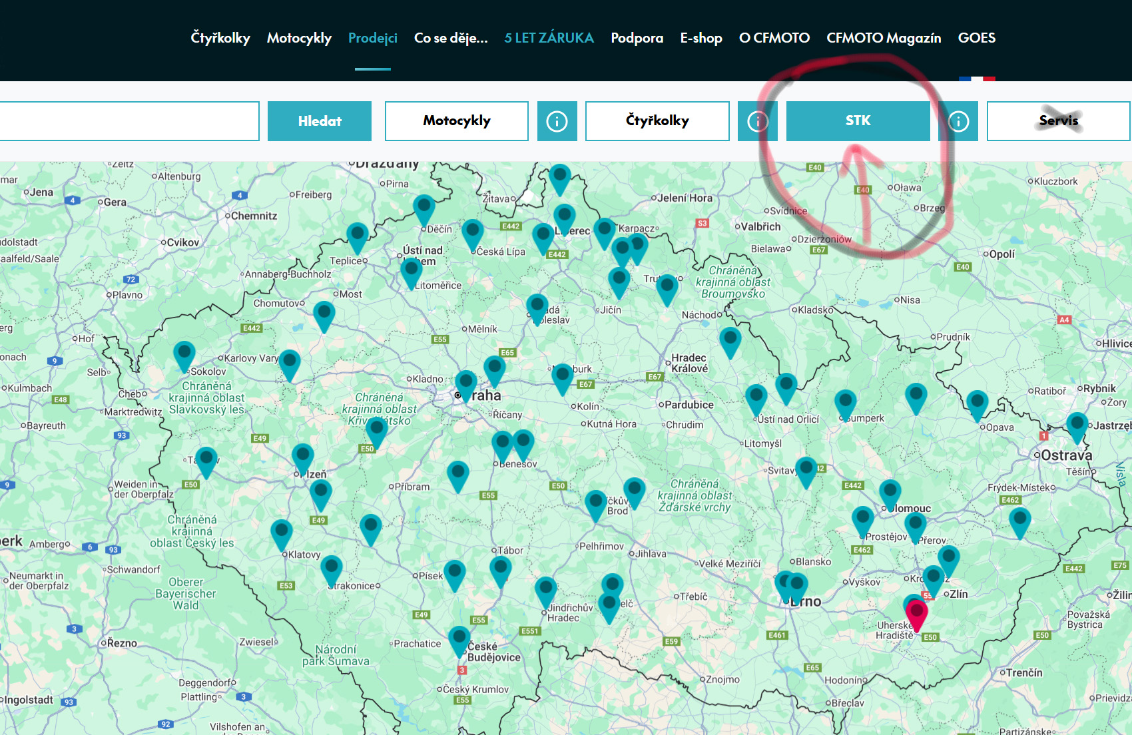Viewport: 1132px width, 735px height.
Task: Enable the Servis filter
Action: 1057,121
